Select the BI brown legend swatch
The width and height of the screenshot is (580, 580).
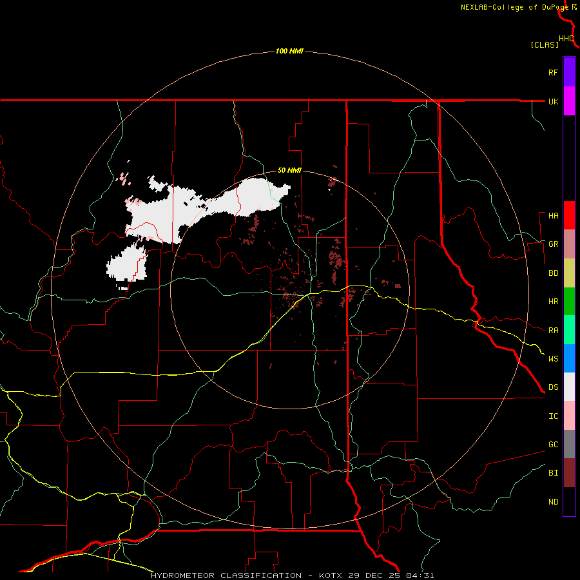point(569,473)
